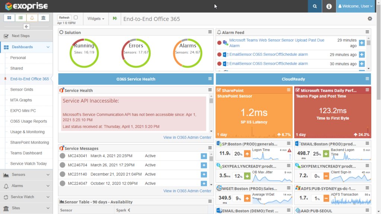Open Service Messages widget menu
The width and height of the screenshot is (381, 214).
pos(210,148)
